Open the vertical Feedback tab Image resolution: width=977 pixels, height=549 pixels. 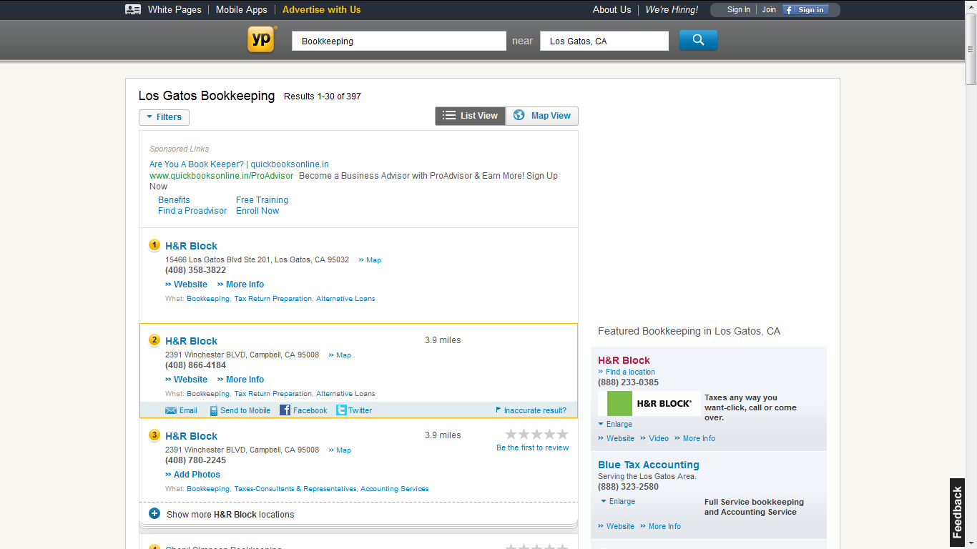[957, 512]
